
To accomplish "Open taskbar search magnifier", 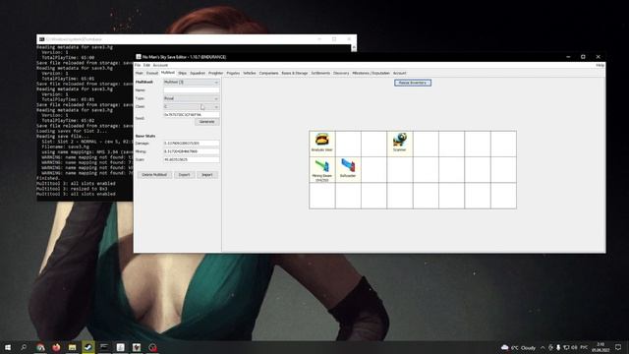I will [x=24, y=347].
